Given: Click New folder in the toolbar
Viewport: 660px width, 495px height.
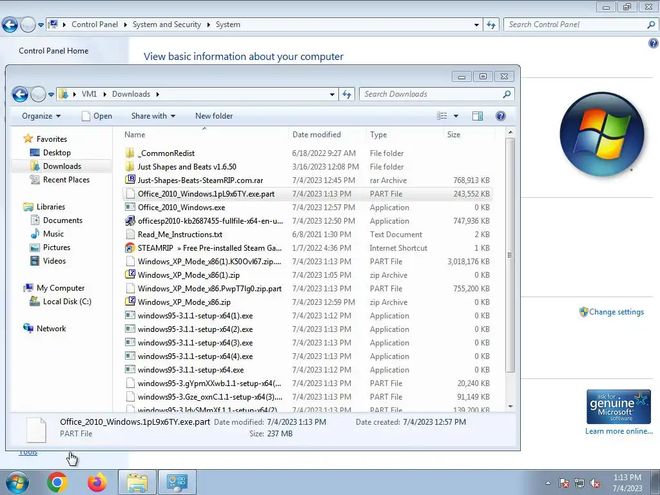Looking at the screenshot, I should coord(214,116).
